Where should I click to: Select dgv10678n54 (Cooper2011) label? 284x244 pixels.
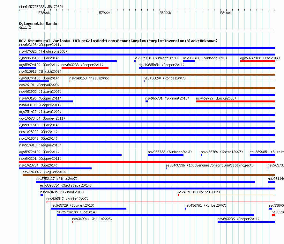42,118
